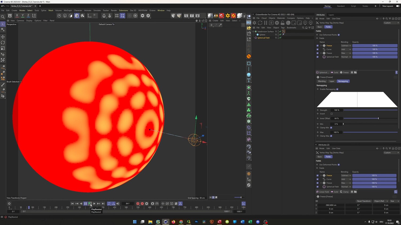The width and height of the screenshot is (401, 225).
Task: Click the current frame field showing 84 F
Action: (128, 204)
